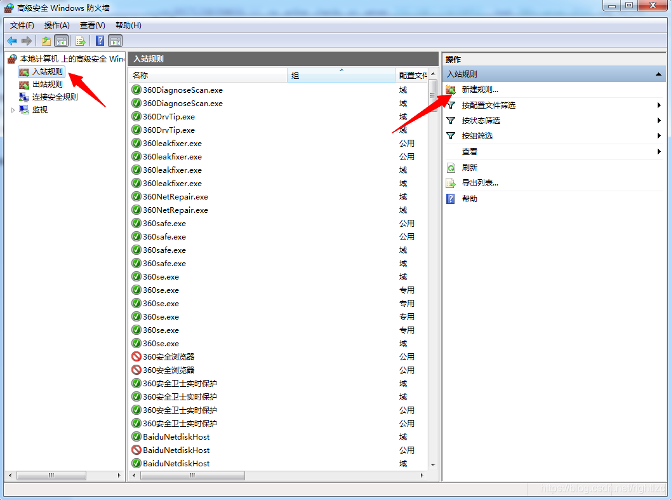Sort by the 配置文件 column header
671x500 pixels.
(x=411, y=76)
